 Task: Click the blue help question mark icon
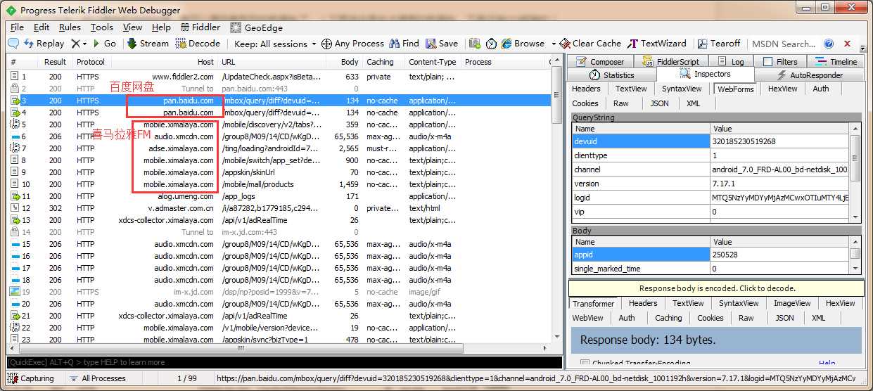[829, 44]
